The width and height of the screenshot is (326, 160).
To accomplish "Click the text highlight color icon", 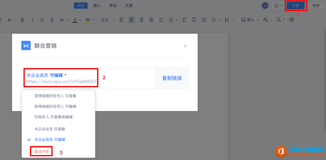I will (x=88, y=20).
